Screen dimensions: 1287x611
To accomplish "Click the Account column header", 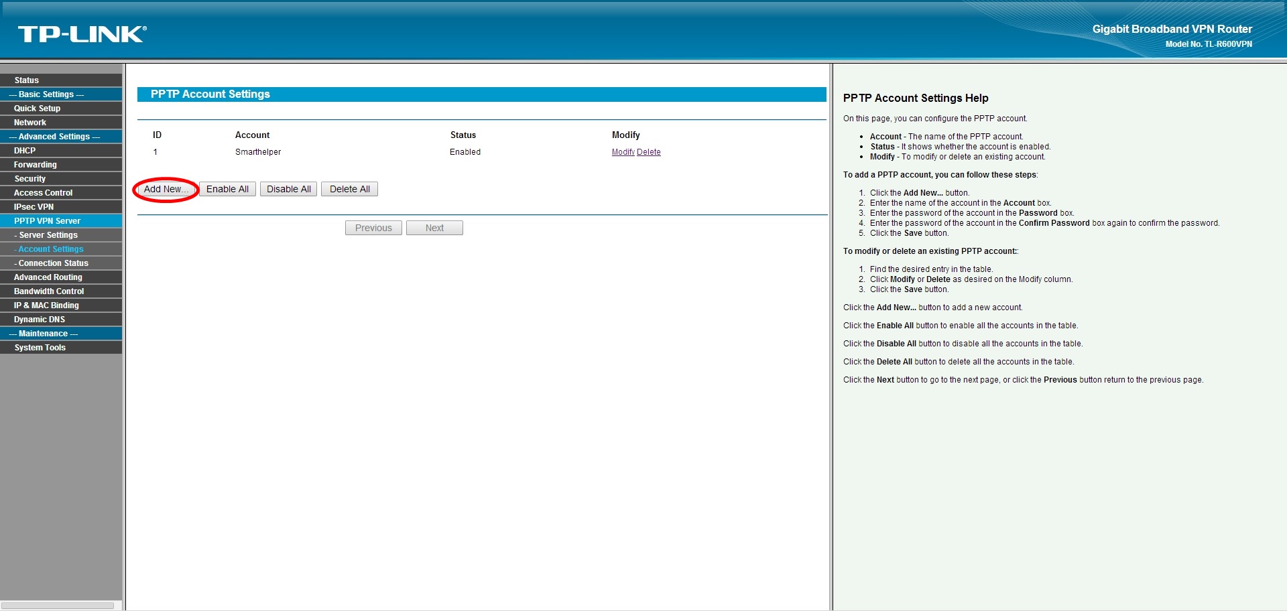I will pos(252,135).
